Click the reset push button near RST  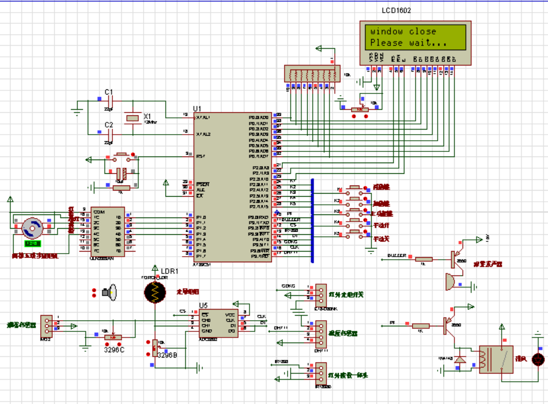(x=121, y=157)
